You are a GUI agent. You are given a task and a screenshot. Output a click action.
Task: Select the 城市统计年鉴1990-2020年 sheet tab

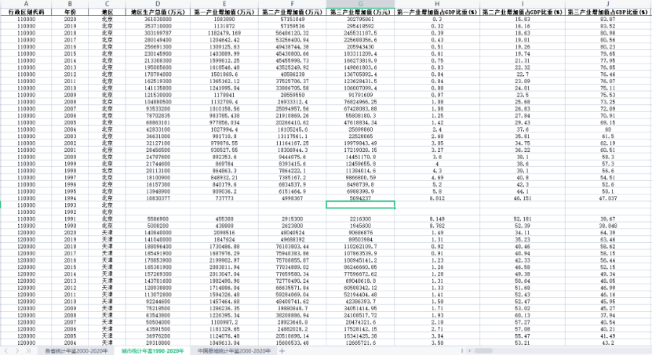[x=153, y=351]
